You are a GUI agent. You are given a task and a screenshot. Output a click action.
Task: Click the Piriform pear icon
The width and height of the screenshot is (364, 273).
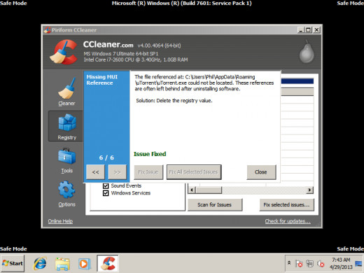pos(307,52)
